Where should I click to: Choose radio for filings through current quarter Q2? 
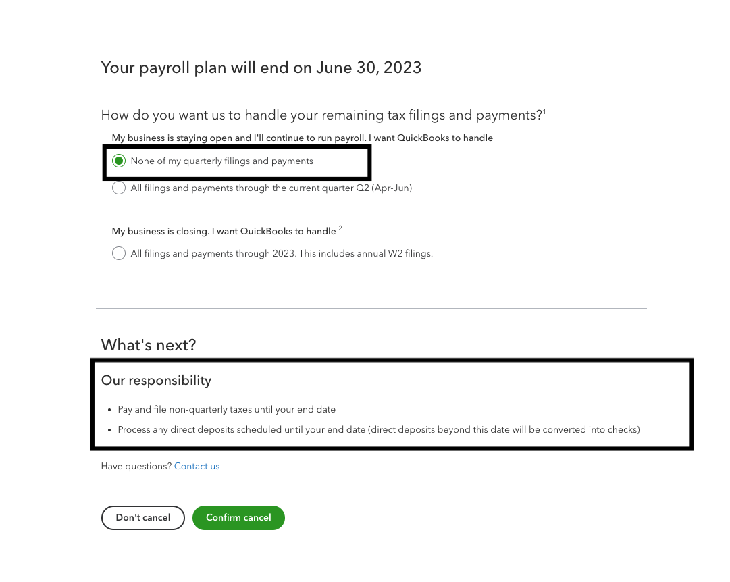(x=119, y=188)
